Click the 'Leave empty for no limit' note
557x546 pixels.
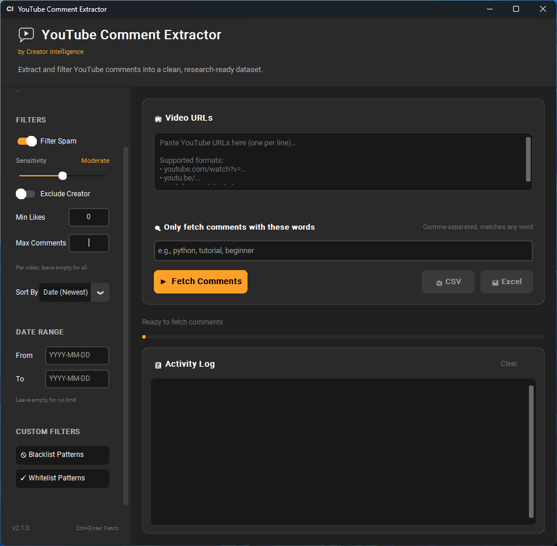(46, 400)
